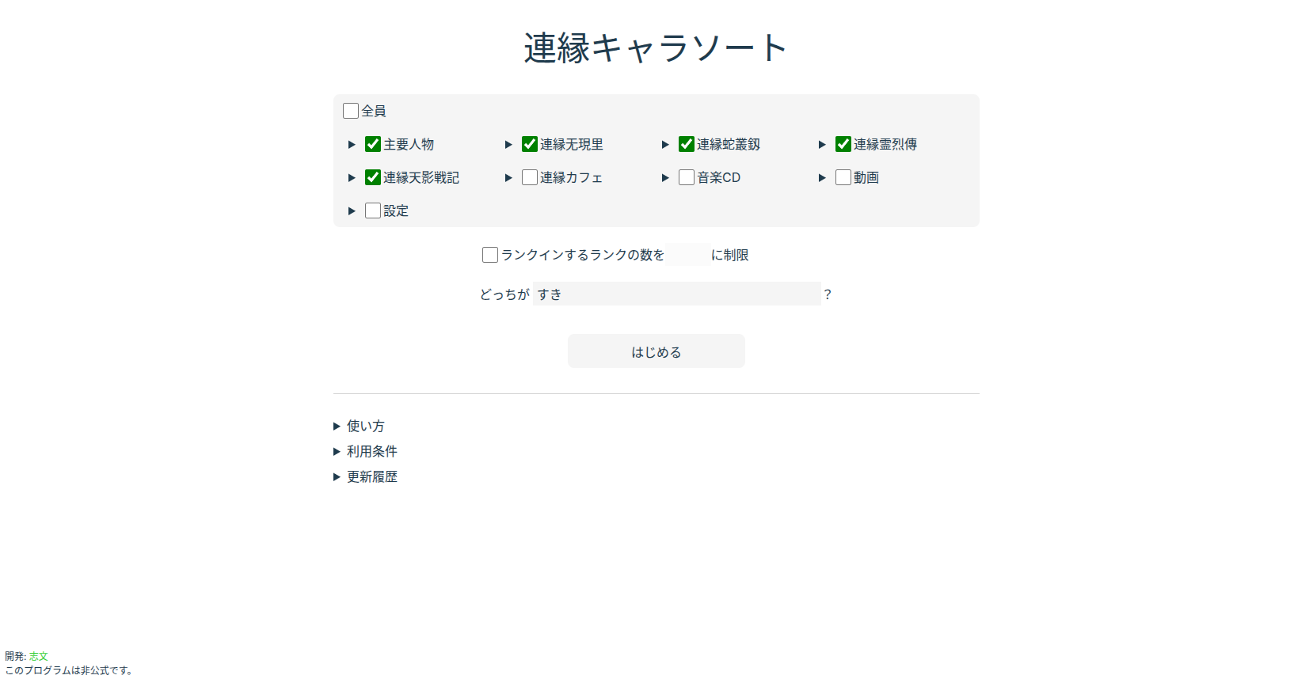Uncheck the 連縁霊烈傳 checkbox
Image resolution: width=1313 pixels, height=679 pixels.
[843, 144]
